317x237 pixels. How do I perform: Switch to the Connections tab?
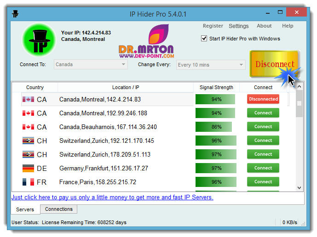tap(58, 209)
